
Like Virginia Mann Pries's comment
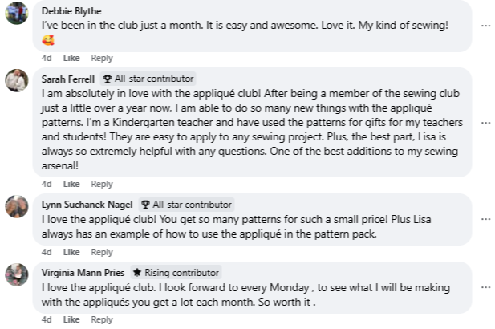tap(71, 319)
